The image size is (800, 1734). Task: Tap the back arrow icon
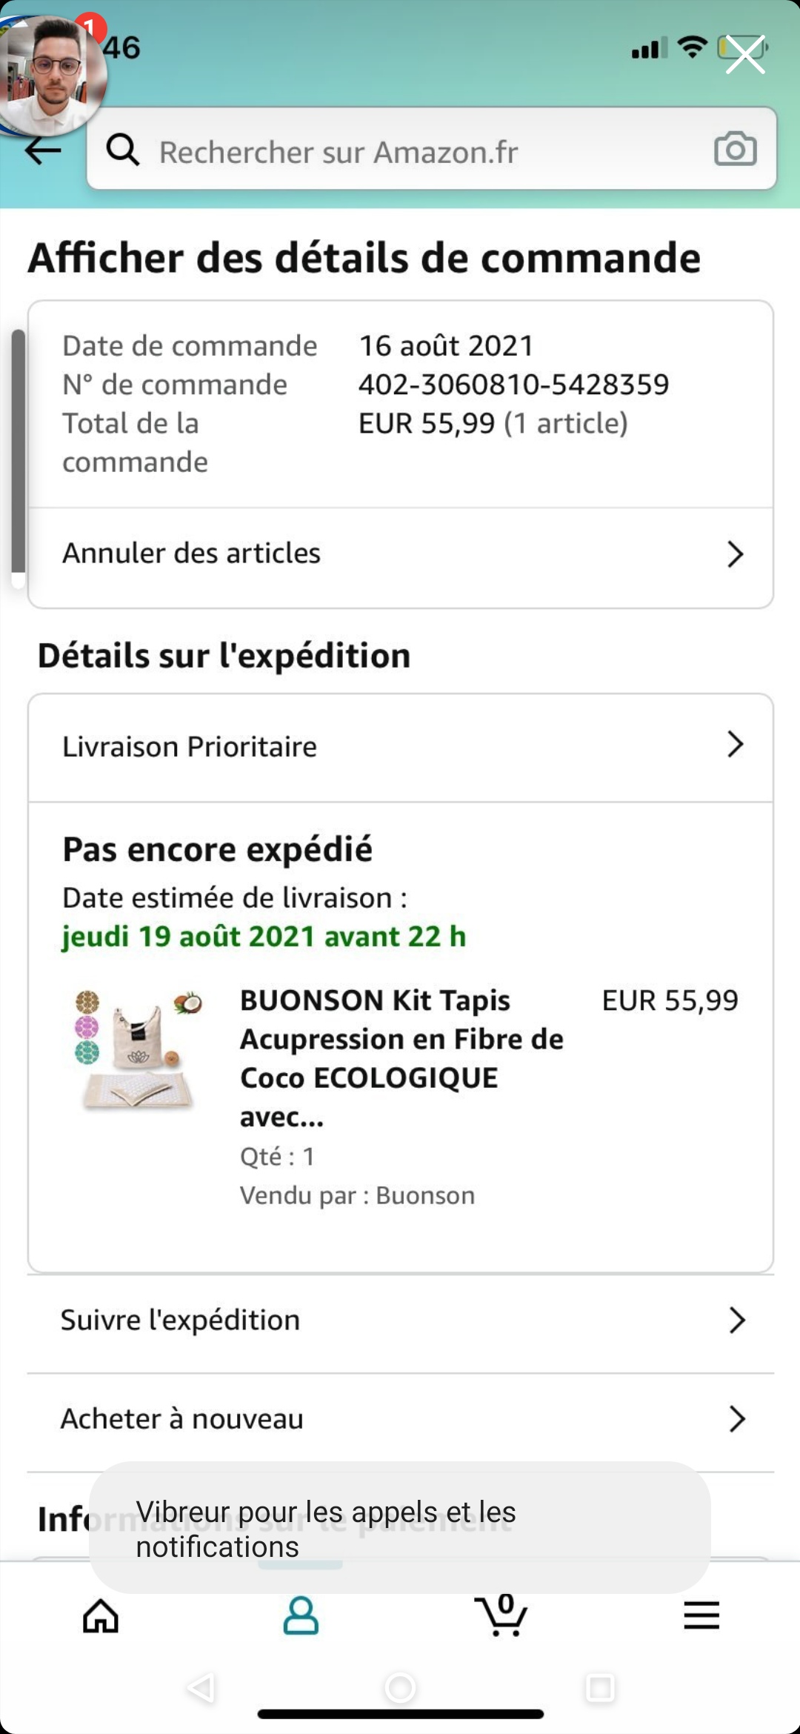click(42, 151)
